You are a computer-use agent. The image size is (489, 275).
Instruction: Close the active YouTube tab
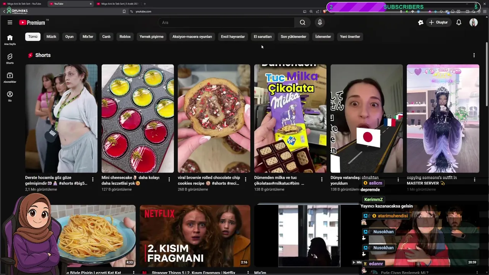click(91, 4)
